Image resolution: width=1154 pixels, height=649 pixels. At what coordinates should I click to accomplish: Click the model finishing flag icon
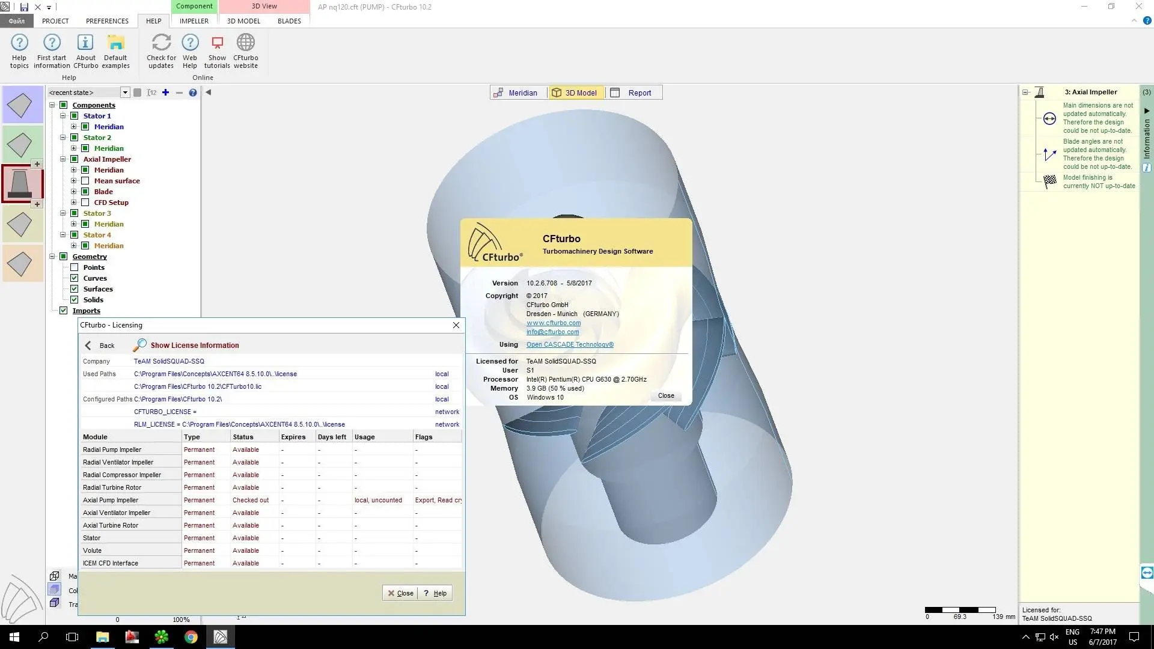[1050, 181]
